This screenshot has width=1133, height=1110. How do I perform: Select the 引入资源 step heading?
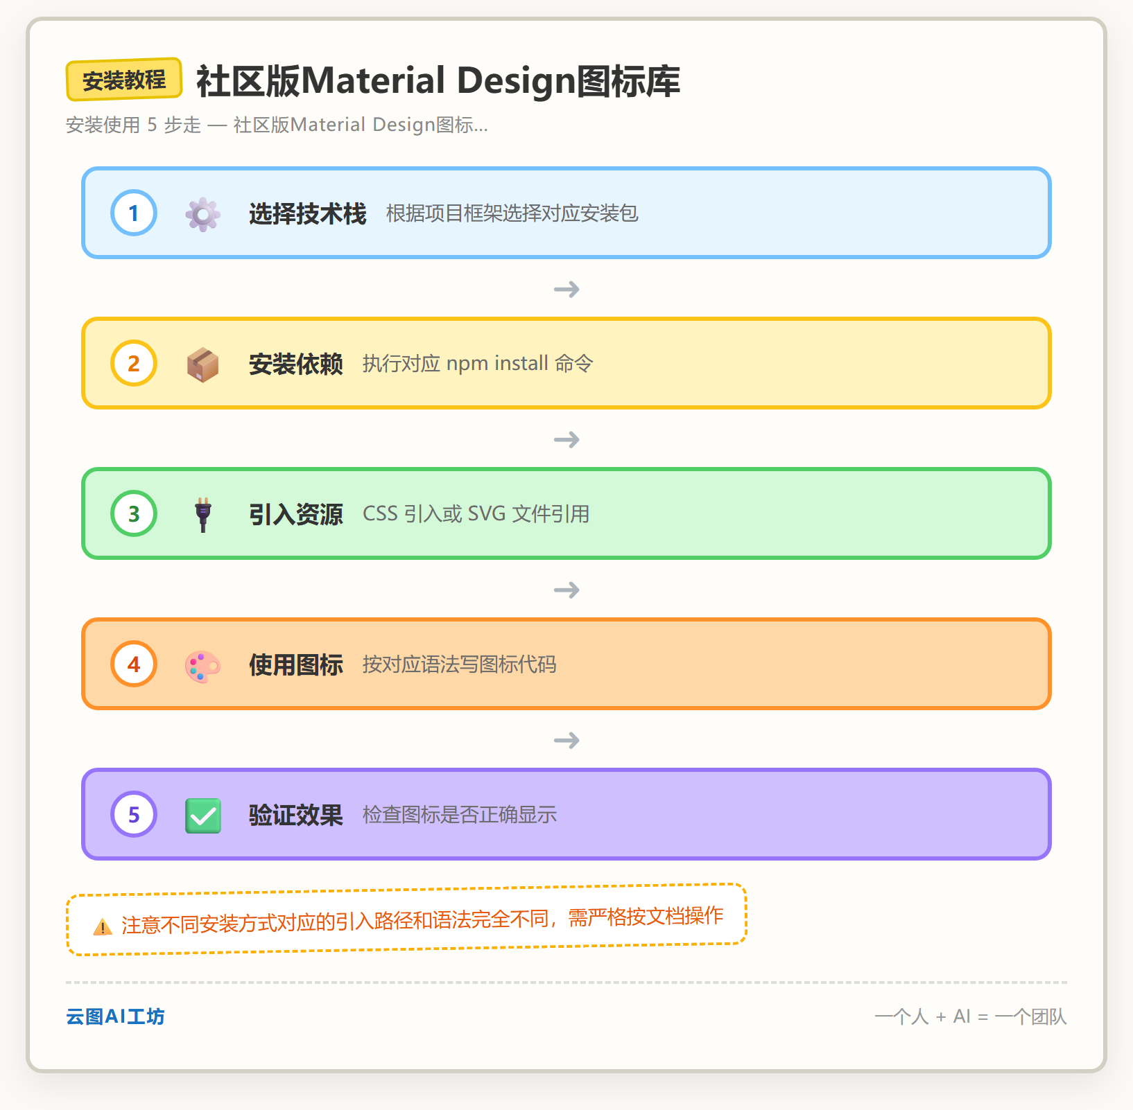coord(295,514)
